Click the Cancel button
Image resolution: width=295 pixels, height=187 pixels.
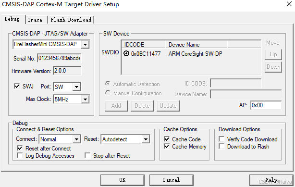[x=171, y=180]
